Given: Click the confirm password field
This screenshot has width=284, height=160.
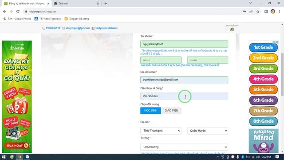Looking at the screenshot, I should click(207, 60).
